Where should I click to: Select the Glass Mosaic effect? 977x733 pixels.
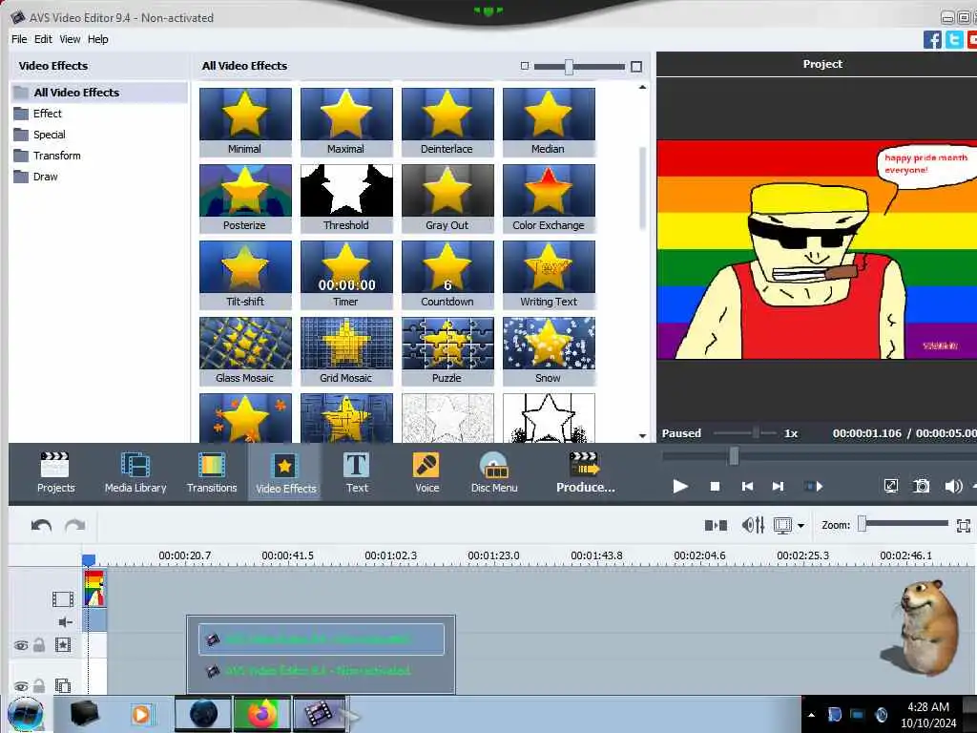245,351
